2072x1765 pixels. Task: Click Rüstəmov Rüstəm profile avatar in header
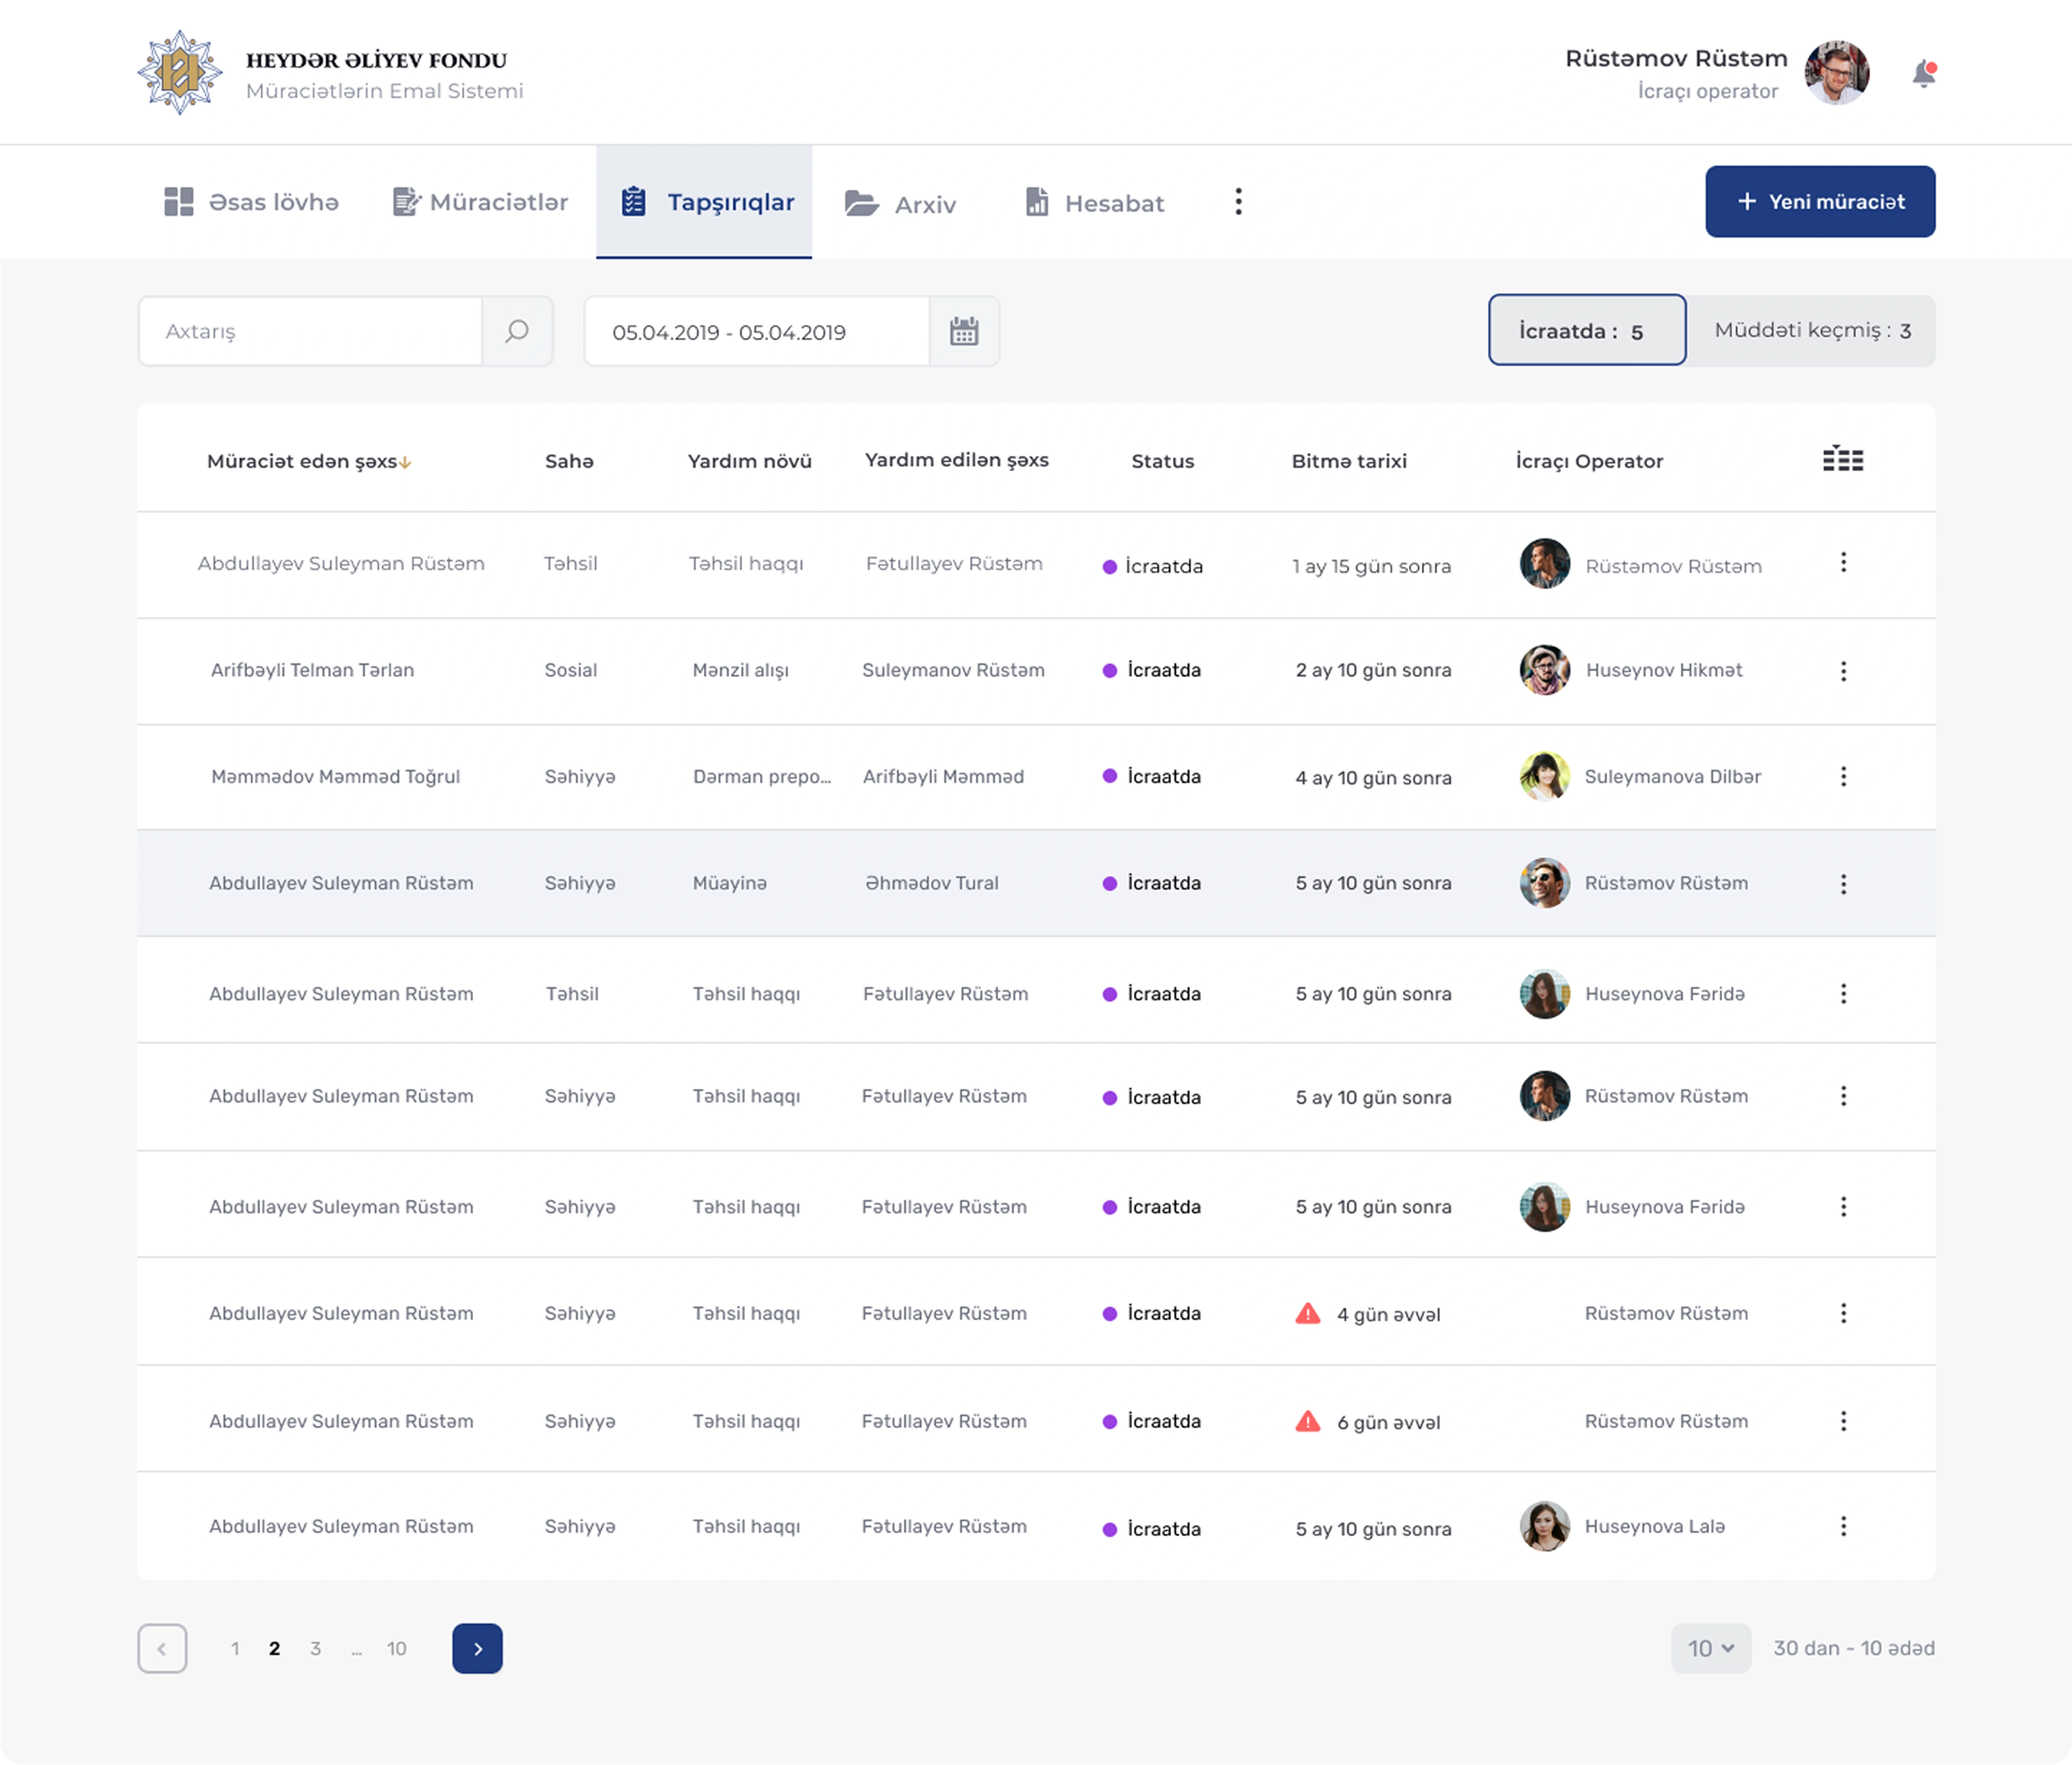1836,73
